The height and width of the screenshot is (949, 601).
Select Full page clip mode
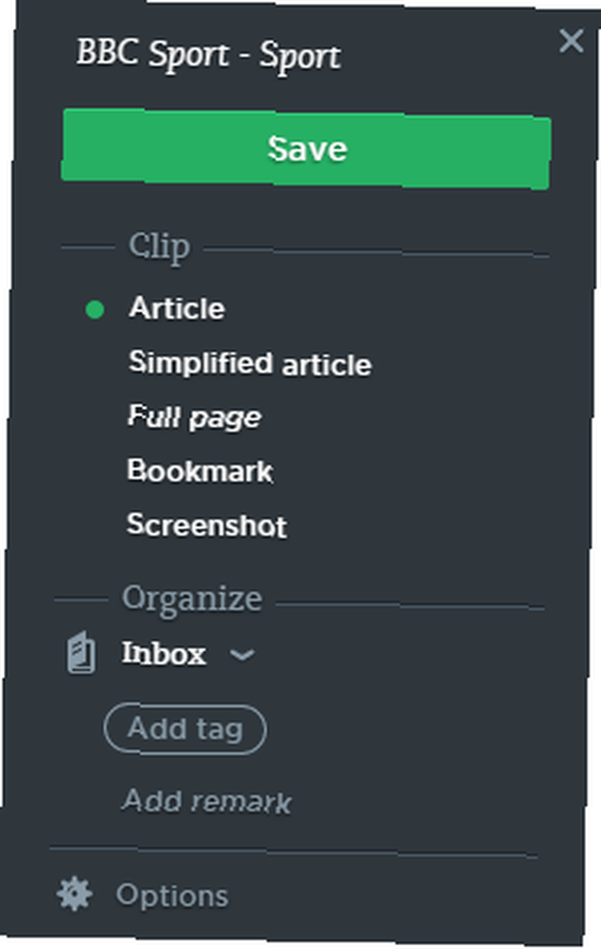(x=195, y=418)
